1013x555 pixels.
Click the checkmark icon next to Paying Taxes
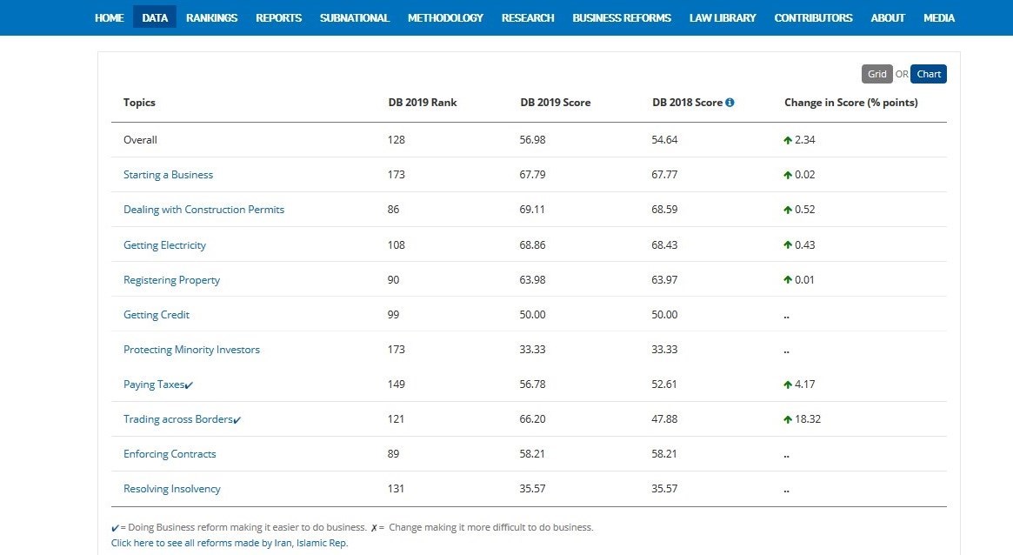[190, 385]
